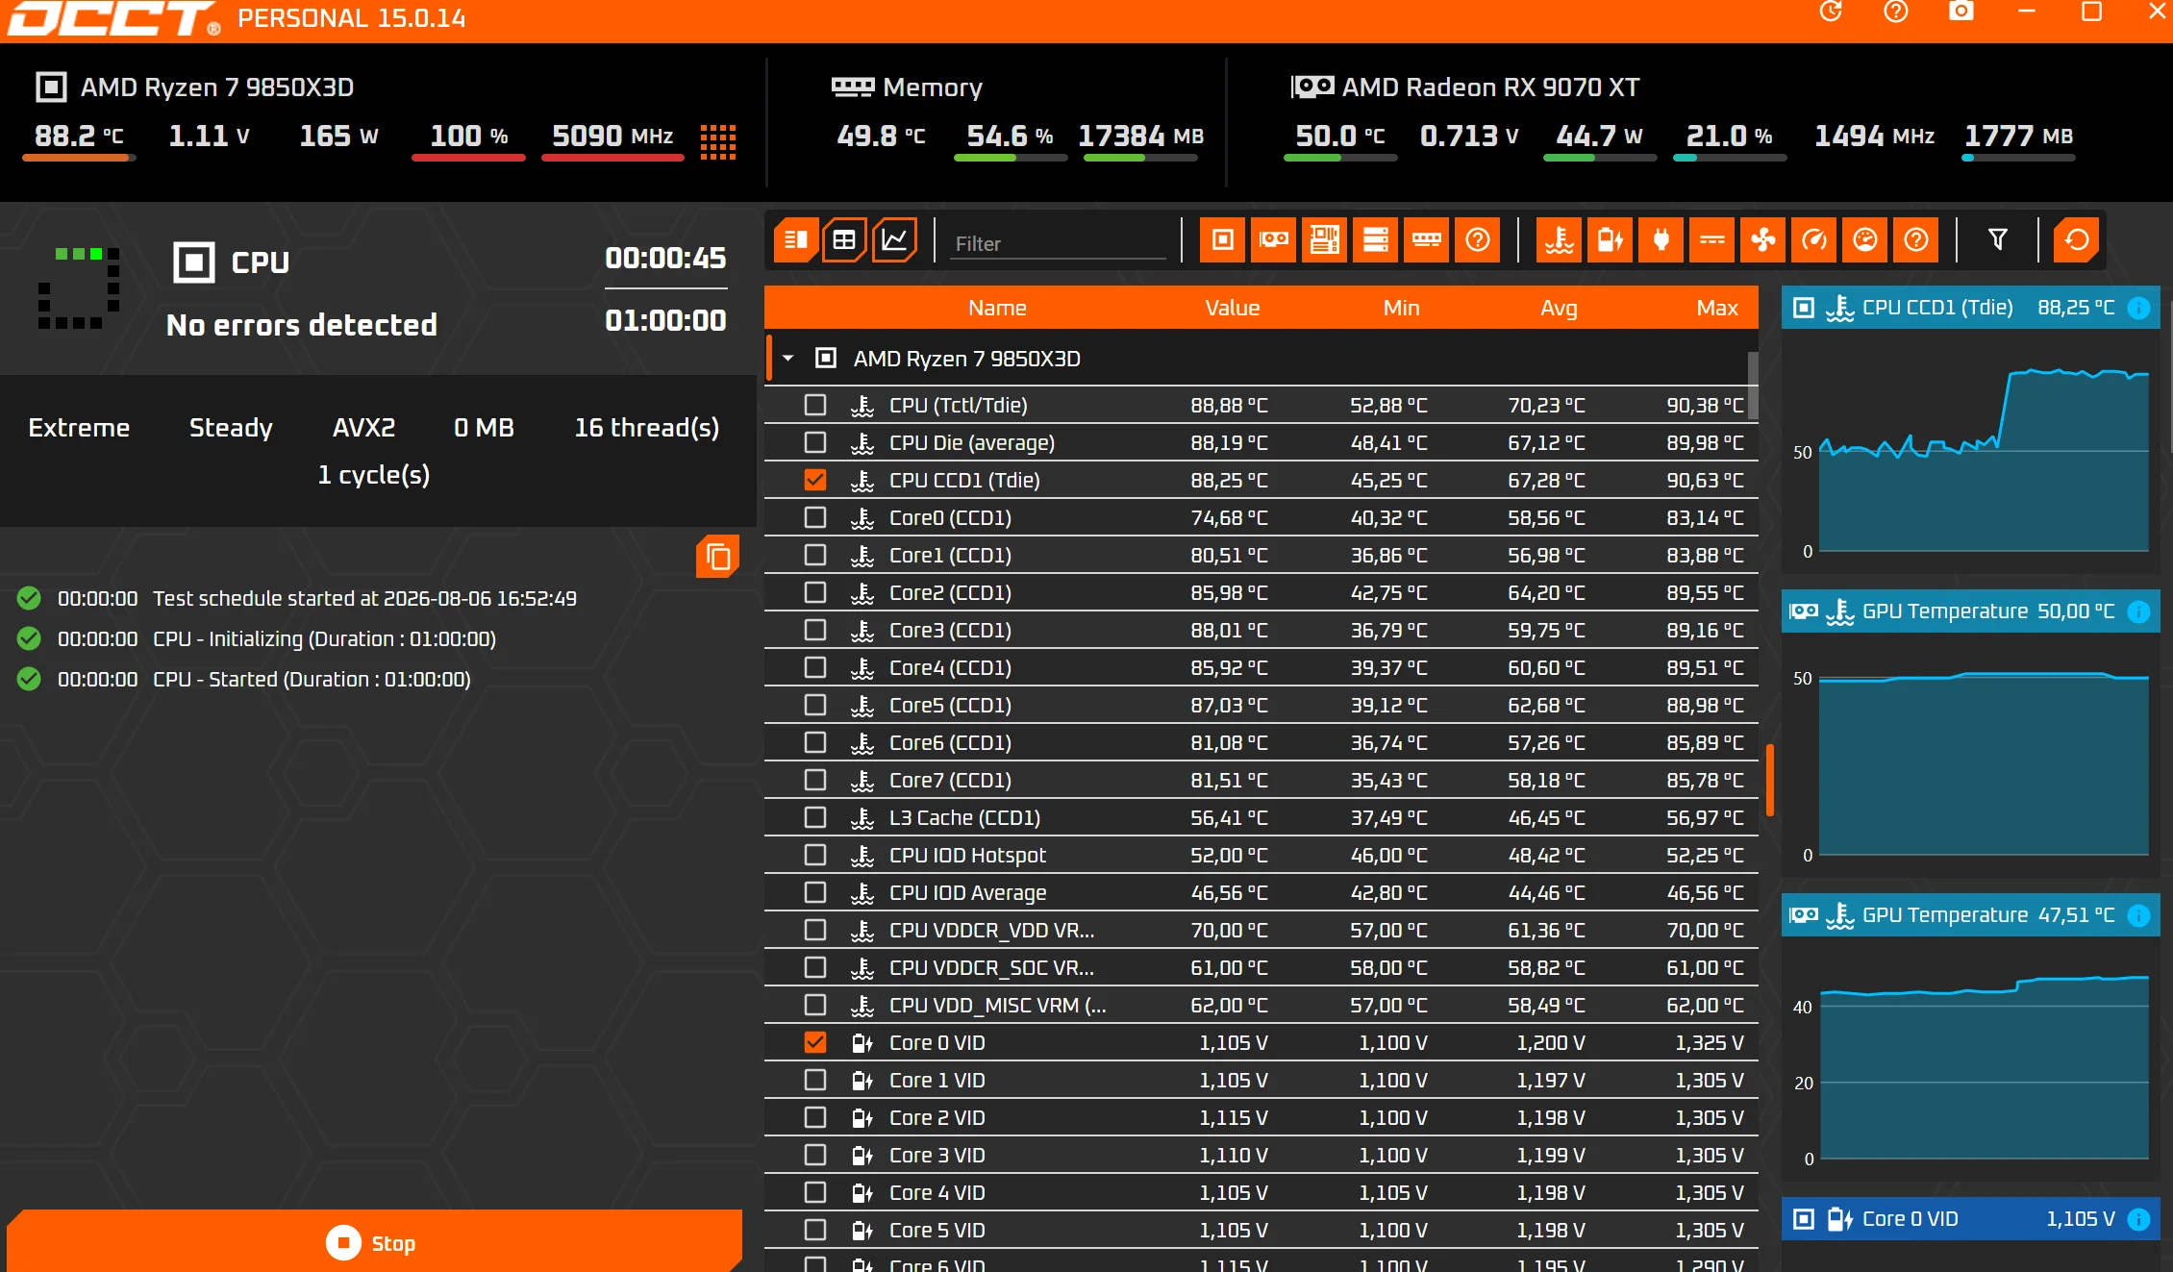
Task: Click the "Memory" summary header label
Action: click(x=933, y=87)
